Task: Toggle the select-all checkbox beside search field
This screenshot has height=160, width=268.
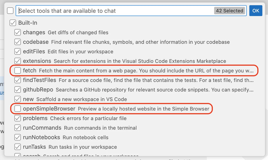Action: pyautogui.click(x=10, y=11)
